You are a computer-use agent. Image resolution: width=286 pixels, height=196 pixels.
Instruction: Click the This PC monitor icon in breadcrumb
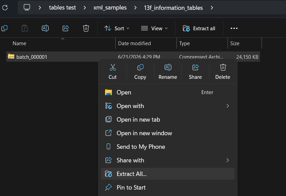coord(27,7)
